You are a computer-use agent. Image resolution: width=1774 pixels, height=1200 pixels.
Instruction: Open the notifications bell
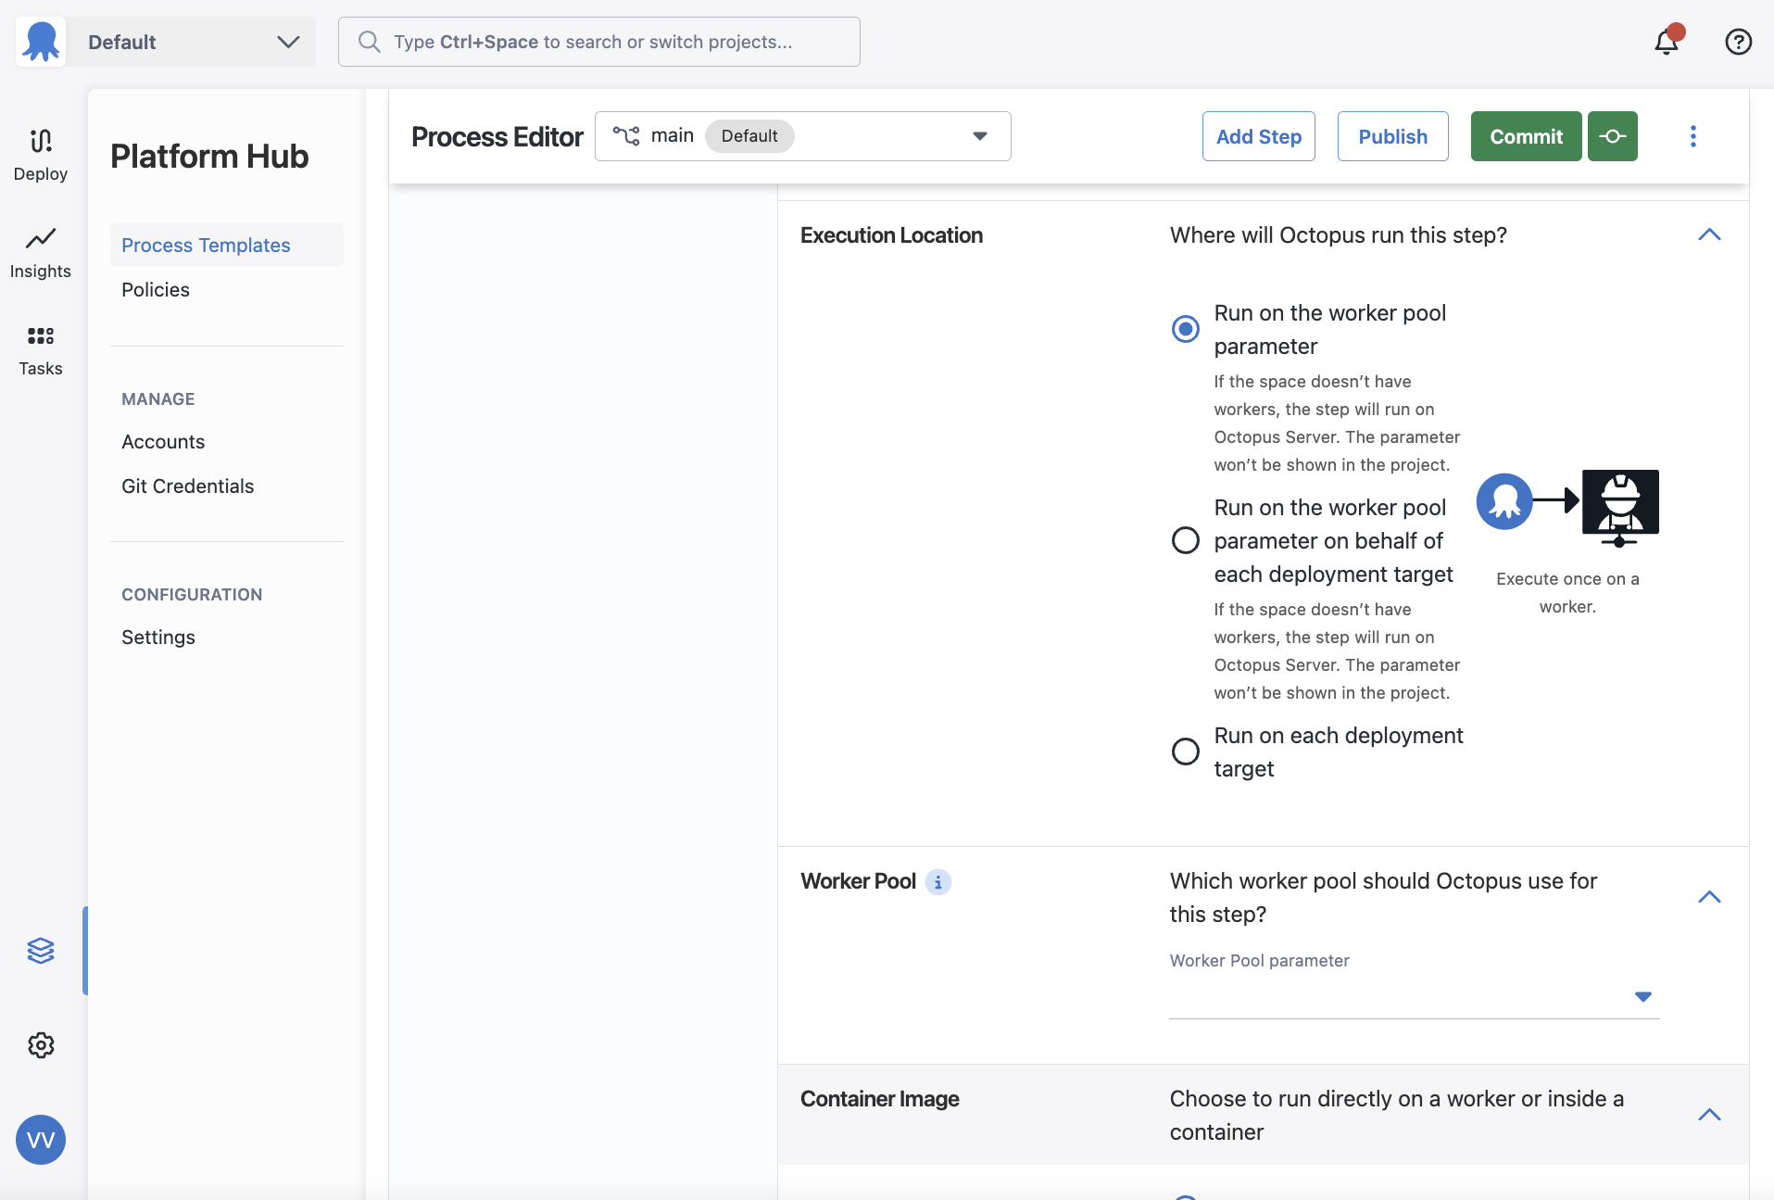point(1667,42)
